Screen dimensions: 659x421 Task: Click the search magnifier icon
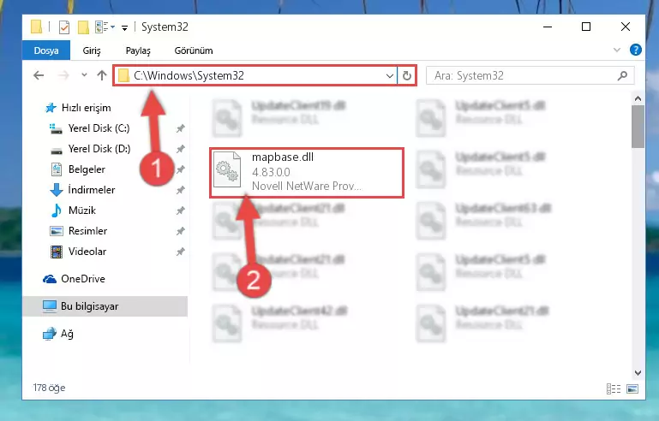point(622,75)
